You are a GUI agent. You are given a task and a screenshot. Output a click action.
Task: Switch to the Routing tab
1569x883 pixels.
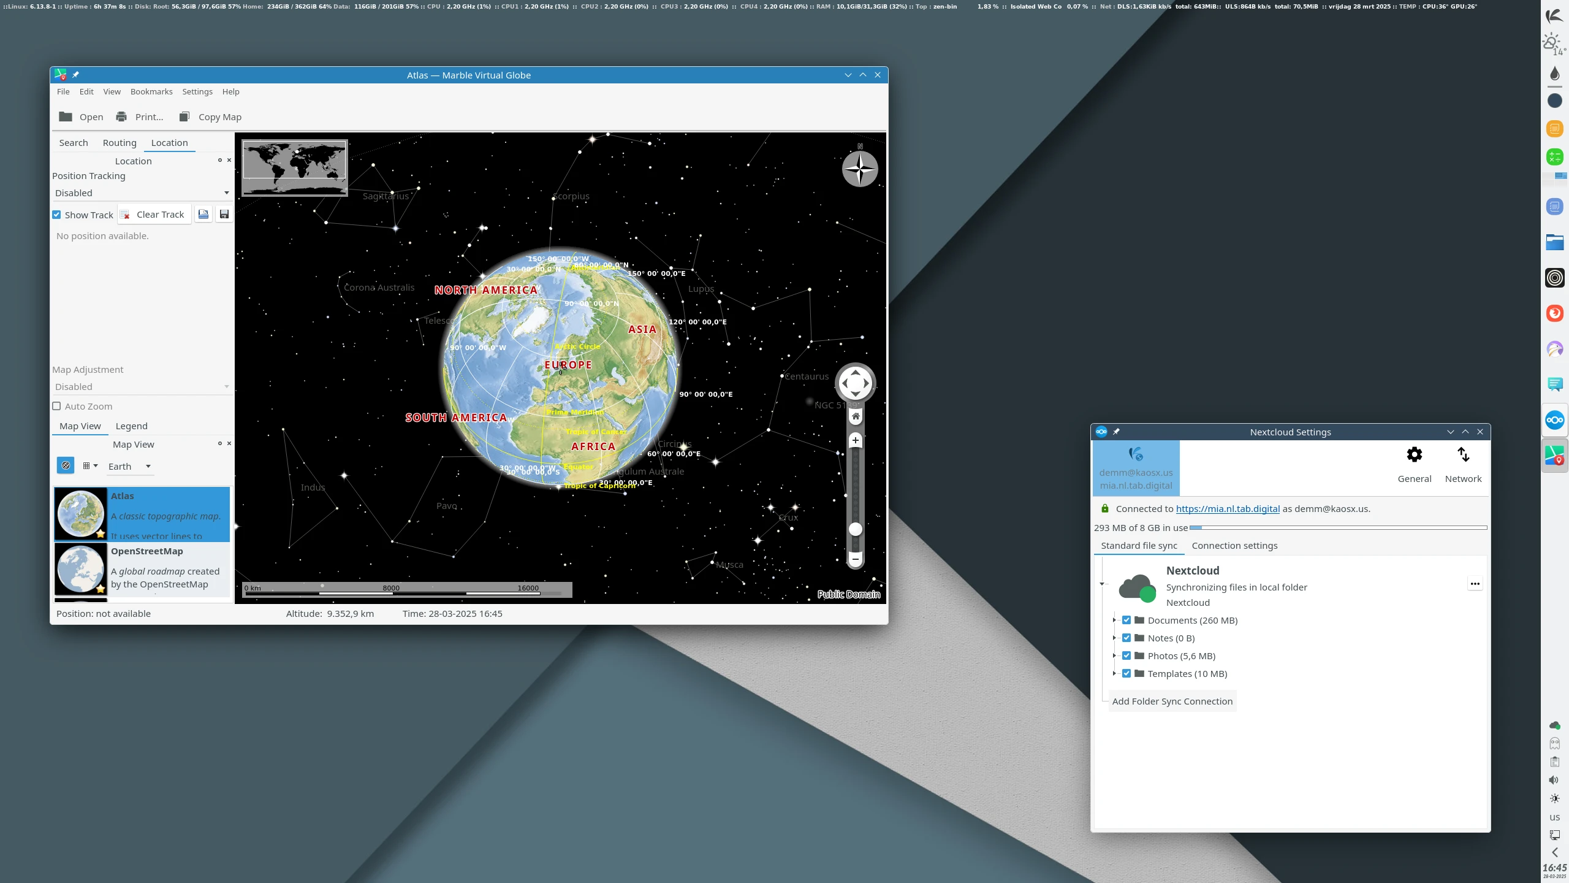120,143
